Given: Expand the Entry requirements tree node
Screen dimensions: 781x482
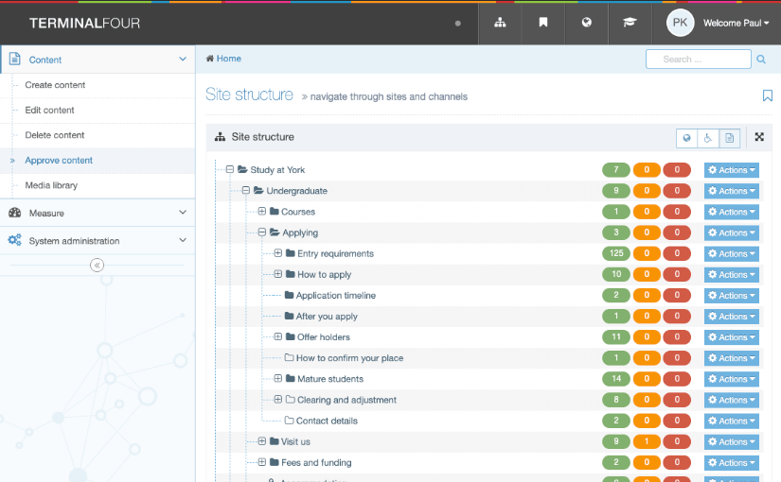Looking at the screenshot, I should click(278, 253).
